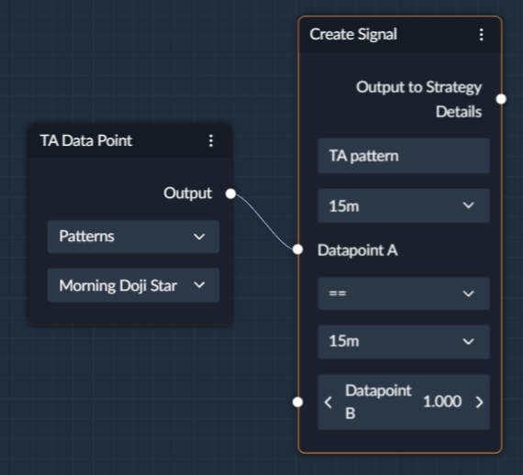Click the TA Data Point Output socket

click(x=230, y=193)
